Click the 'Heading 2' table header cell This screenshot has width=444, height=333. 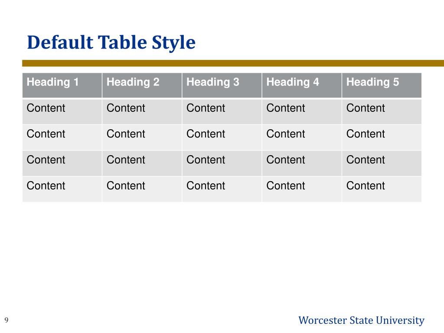[x=142, y=85]
